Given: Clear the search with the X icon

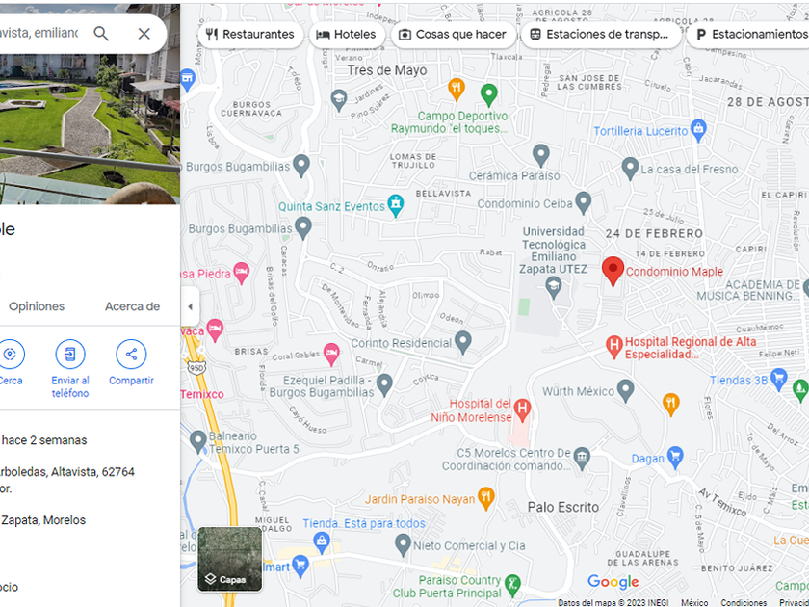Looking at the screenshot, I should [x=144, y=34].
